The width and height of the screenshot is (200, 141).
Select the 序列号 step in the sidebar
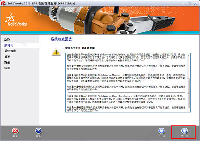click(x=9, y=45)
